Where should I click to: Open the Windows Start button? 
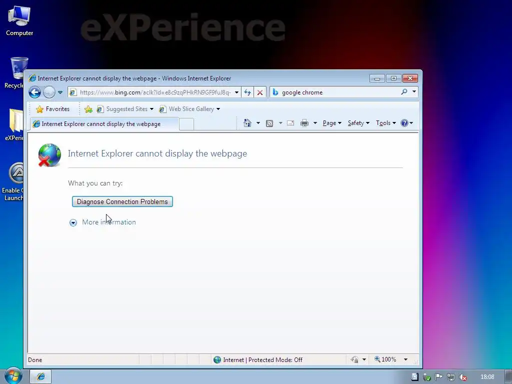point(13,376)
